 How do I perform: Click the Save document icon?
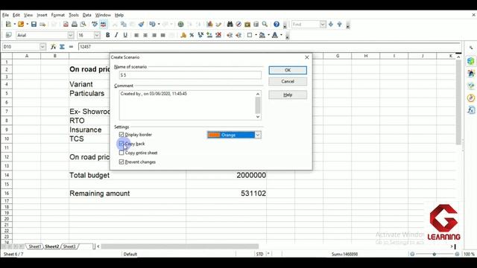pyautogui.click(x=34, y=25)
